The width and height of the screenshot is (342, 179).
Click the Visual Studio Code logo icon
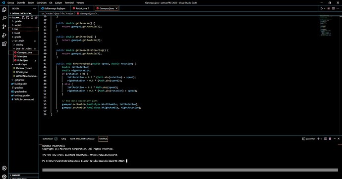[x=3, y=2]
